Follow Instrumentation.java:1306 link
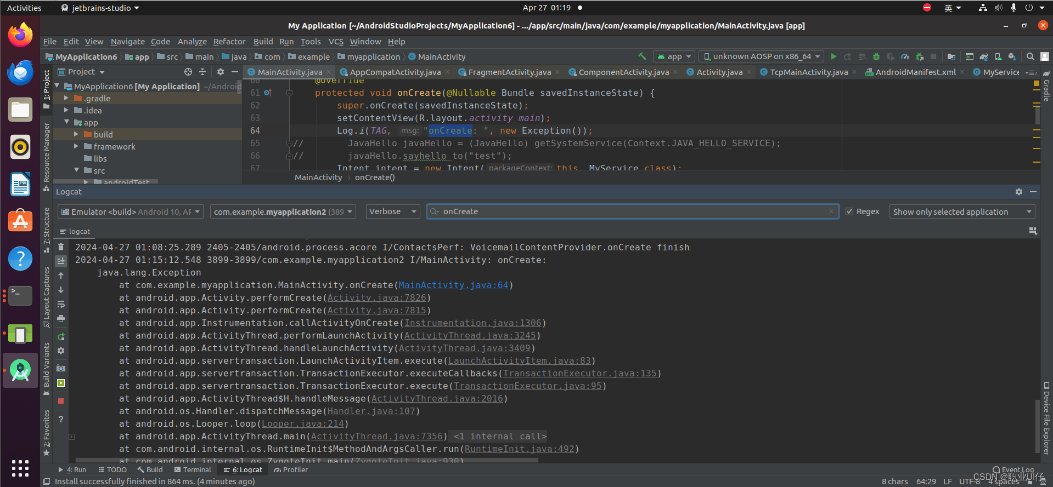Viewport: 1053px width, 487px height. coord(472,323)
